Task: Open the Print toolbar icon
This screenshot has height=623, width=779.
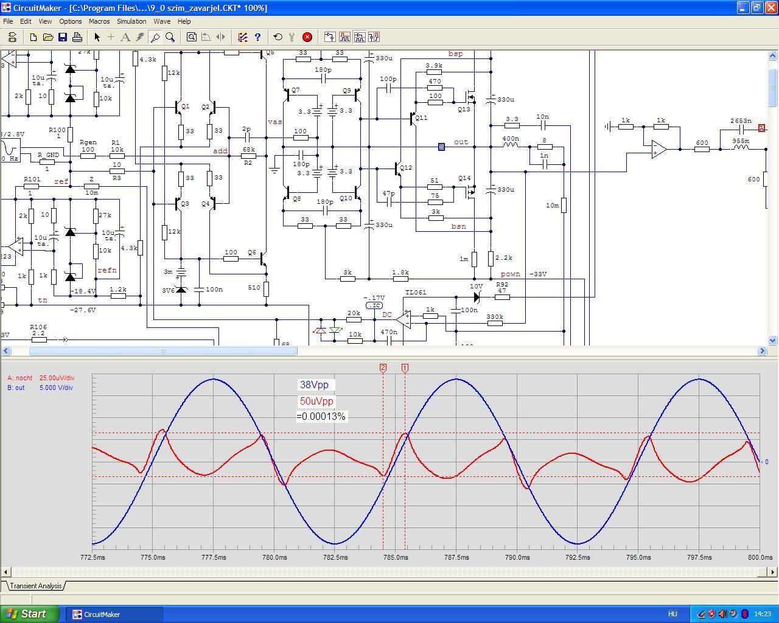Action: (x=77, y=37)
